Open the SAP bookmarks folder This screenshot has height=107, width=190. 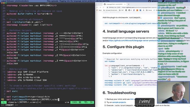121,10
